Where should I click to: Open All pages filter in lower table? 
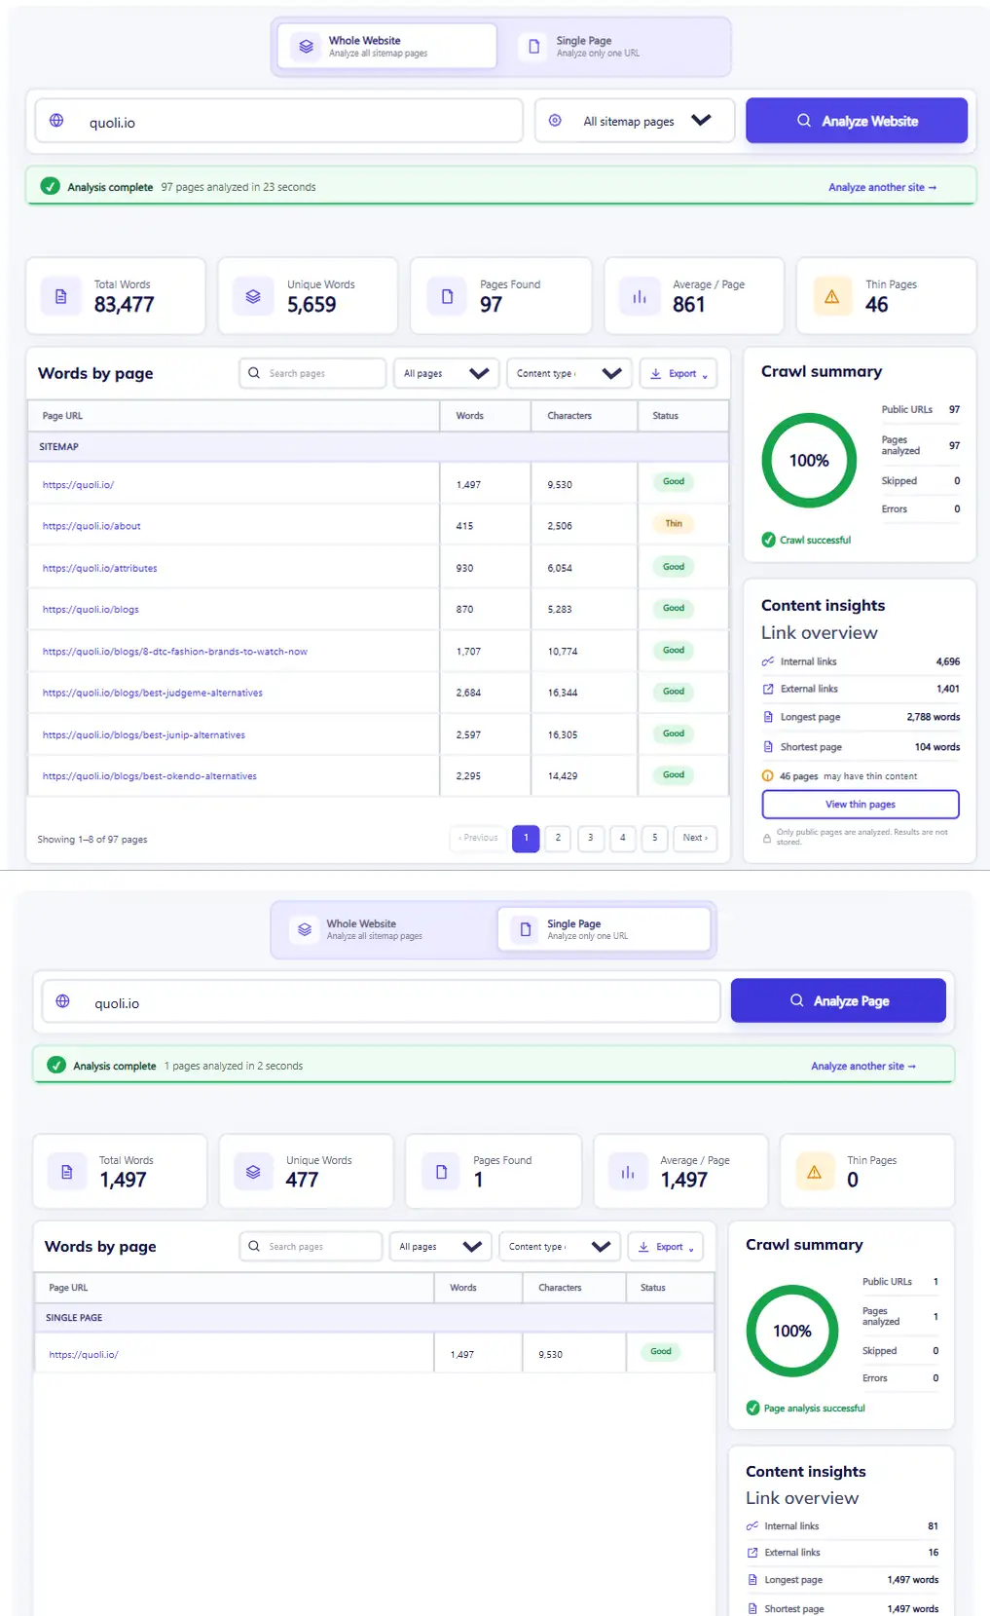coord(441,1247)
